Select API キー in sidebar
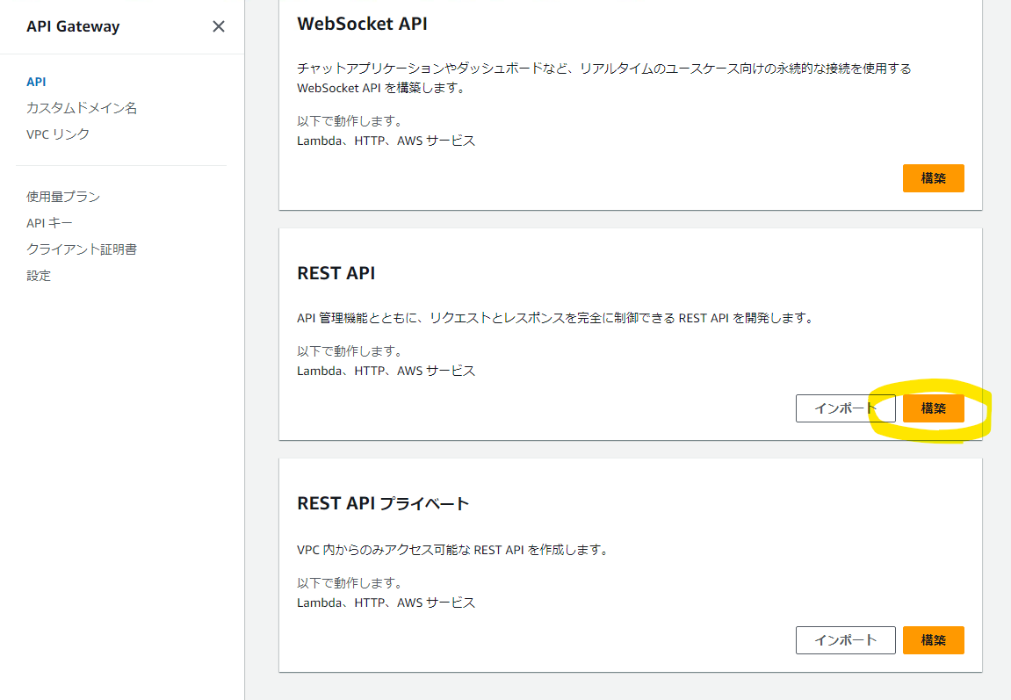The height and width of the screenshot is (700, 1011). (x=50, y=223)
